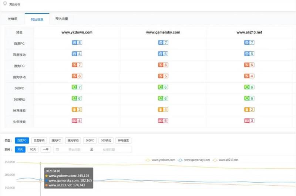Click the blue gamersky data point on chart
This screenshot has height=196, width=296.
[41, 180]
